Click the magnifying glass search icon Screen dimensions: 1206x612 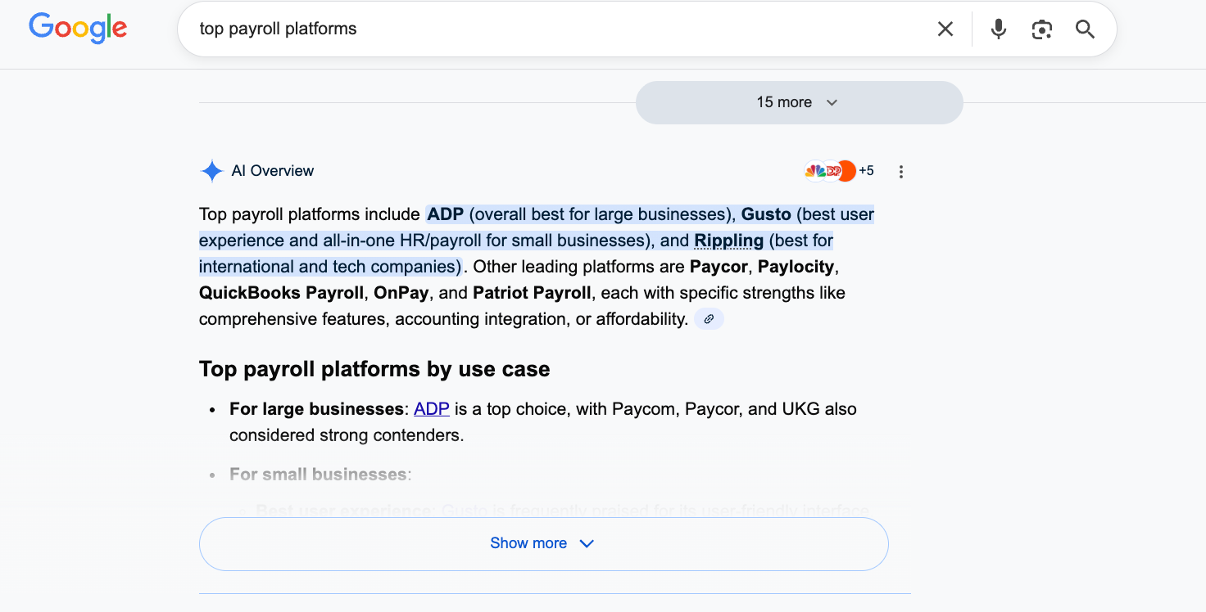1085,29
